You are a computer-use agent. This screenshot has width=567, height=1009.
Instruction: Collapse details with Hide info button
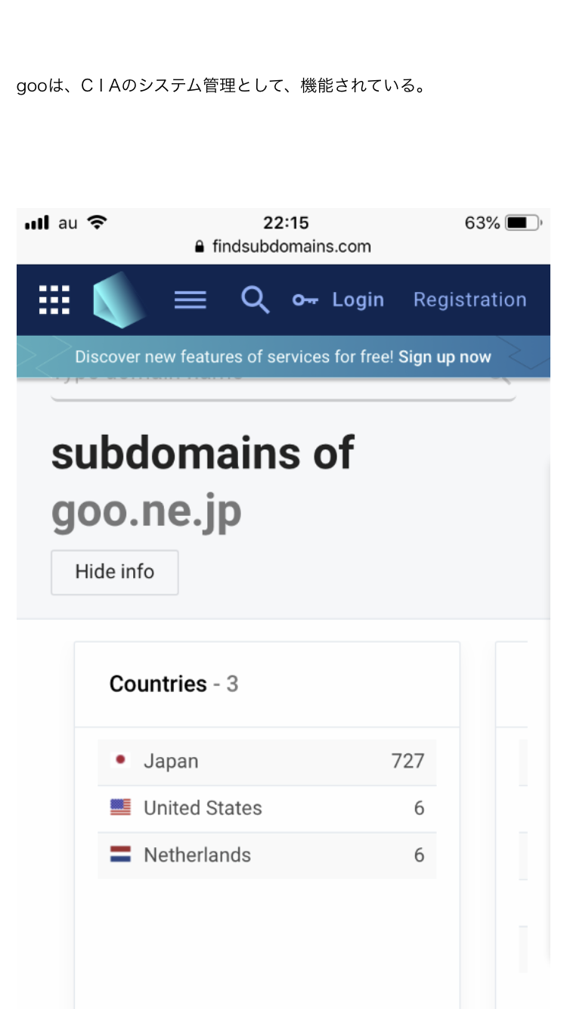pos(115,572)
